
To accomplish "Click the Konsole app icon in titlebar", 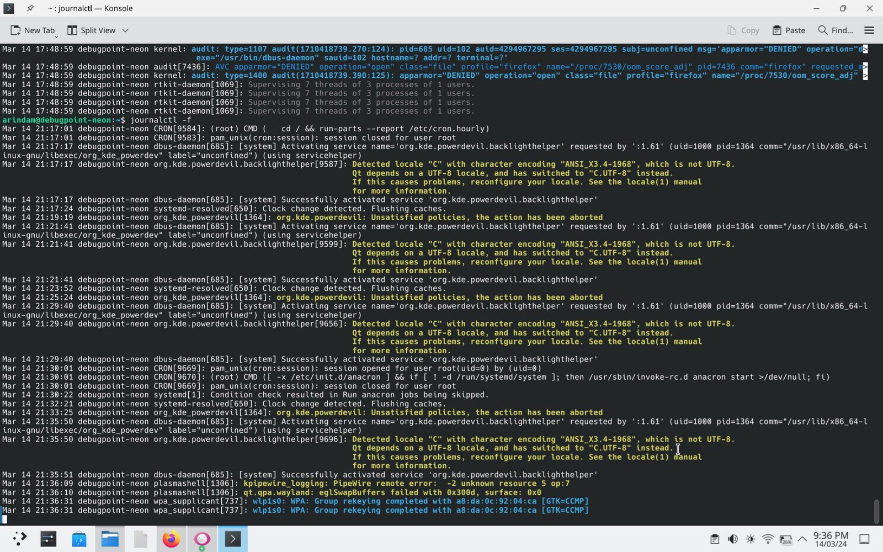I will [x=9, y=8].
